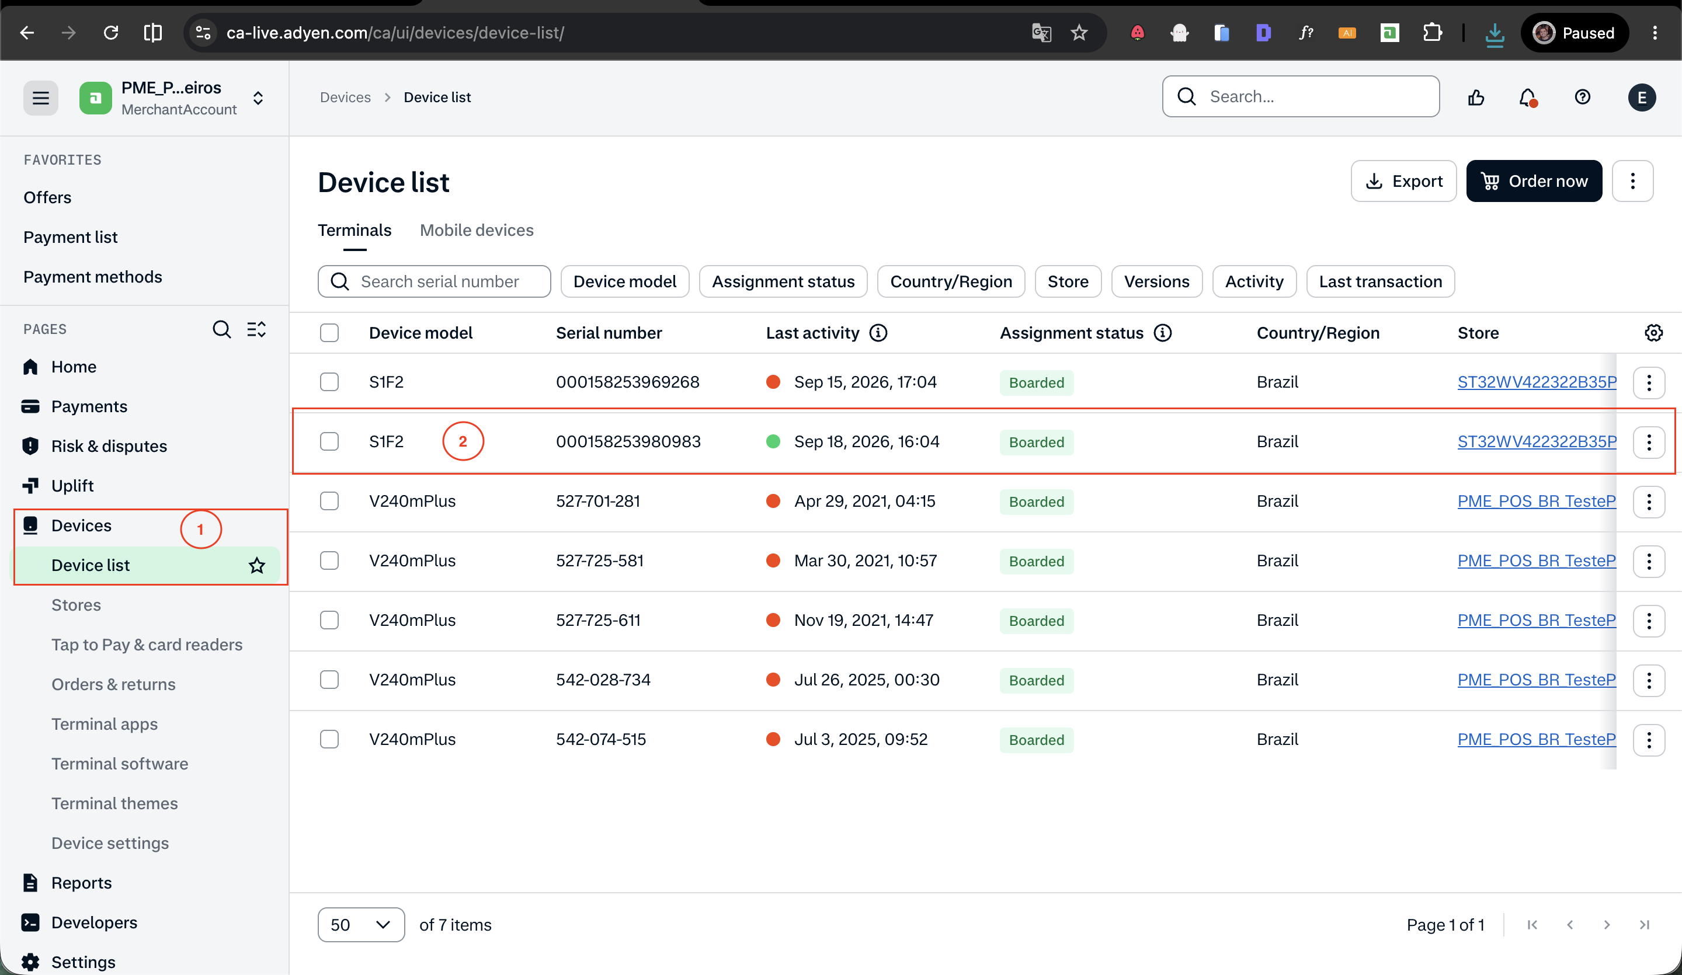Open the items-per-page 50 dropdown
Viewport: 1682px width, 975px height.
[360, 924]
